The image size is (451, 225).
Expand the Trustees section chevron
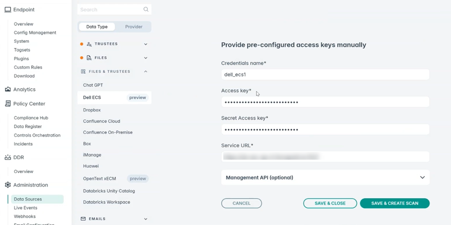[x=146, y=44]
